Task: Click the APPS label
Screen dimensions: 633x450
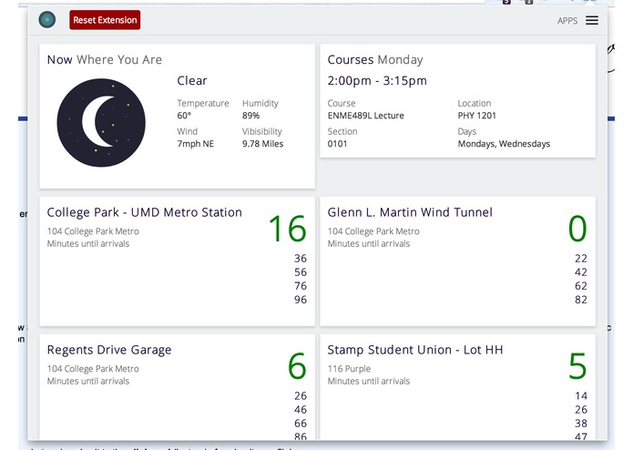Action: (x=567, y=21)
